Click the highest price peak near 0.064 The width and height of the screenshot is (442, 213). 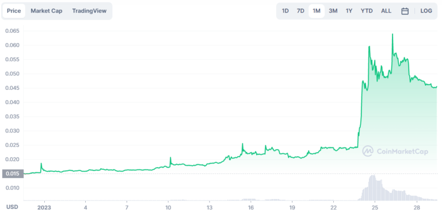(x=393, y=34)
